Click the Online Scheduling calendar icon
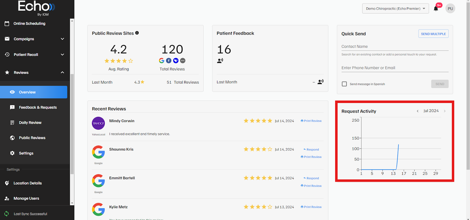470x220 pixels. [7, 23]
